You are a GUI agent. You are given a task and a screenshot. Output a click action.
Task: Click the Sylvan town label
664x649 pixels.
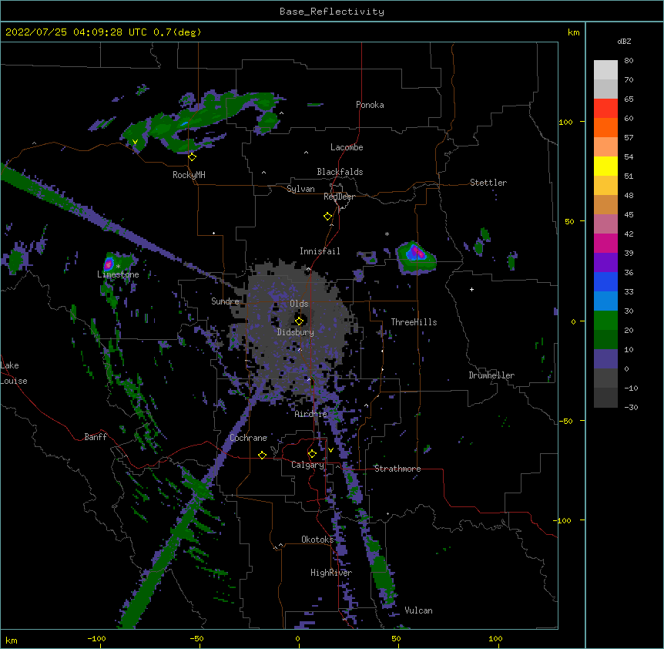(300, 189)
